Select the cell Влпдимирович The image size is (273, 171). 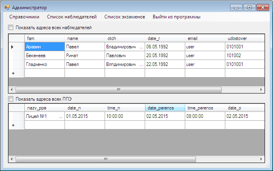point(125,64)
